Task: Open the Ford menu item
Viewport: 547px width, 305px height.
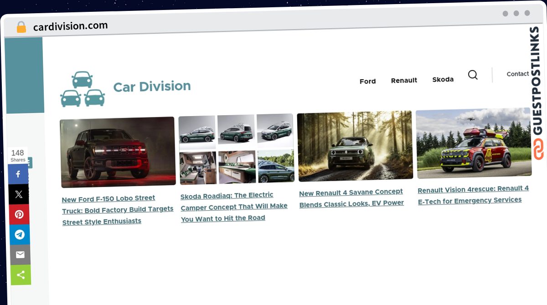Action: pos(367,81)
